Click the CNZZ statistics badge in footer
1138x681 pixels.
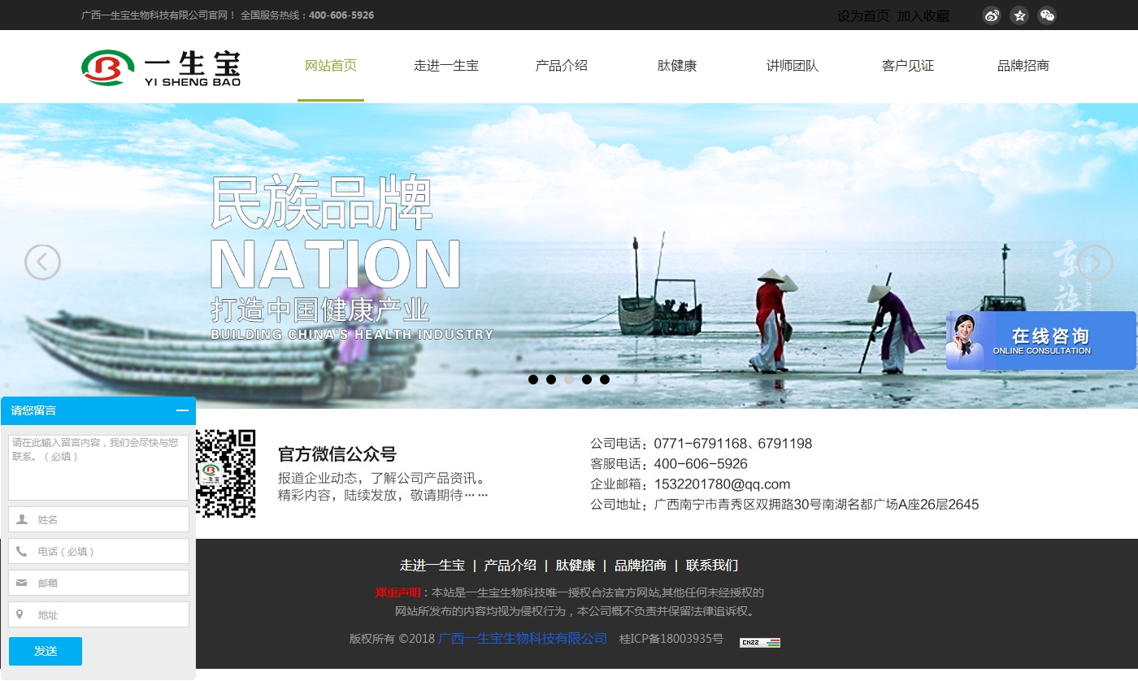(x=759, y=642)
